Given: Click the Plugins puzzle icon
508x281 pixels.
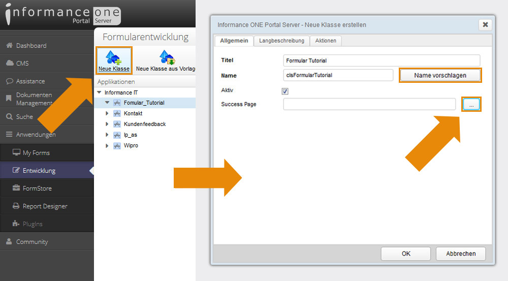Looking at the screenshot, I should tap(16, 223).
